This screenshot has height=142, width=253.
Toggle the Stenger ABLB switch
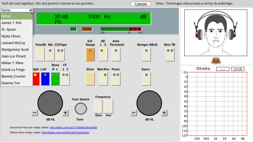pyautogui.click(x=146, y=54)
